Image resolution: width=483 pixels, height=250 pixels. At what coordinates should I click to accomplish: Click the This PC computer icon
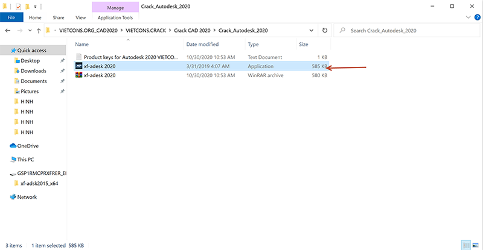(x=13, y=159)
